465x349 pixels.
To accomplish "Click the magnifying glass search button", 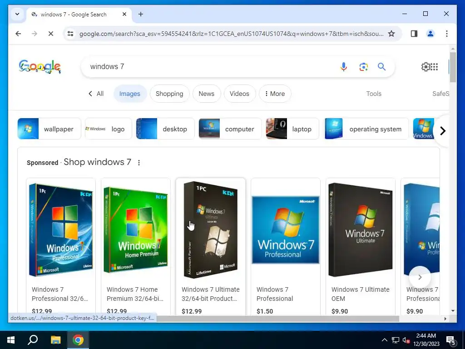I will (x=381, y=67).
